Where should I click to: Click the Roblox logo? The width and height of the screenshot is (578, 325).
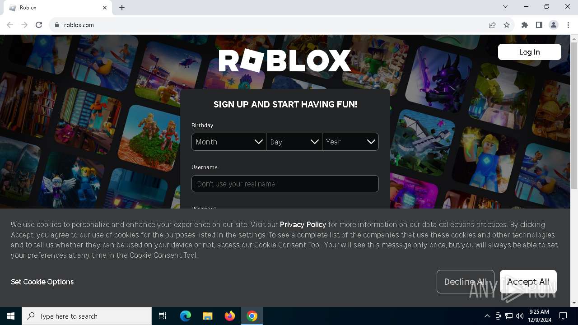pyautogui.click(x=285, y=61)
